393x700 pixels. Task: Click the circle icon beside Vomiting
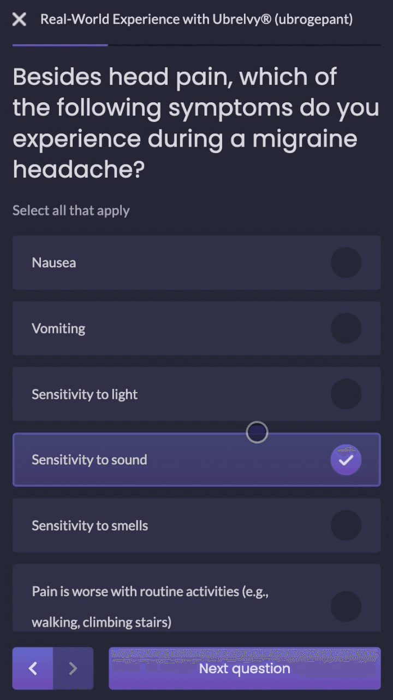pyautogui.click(x=346, y=328)
